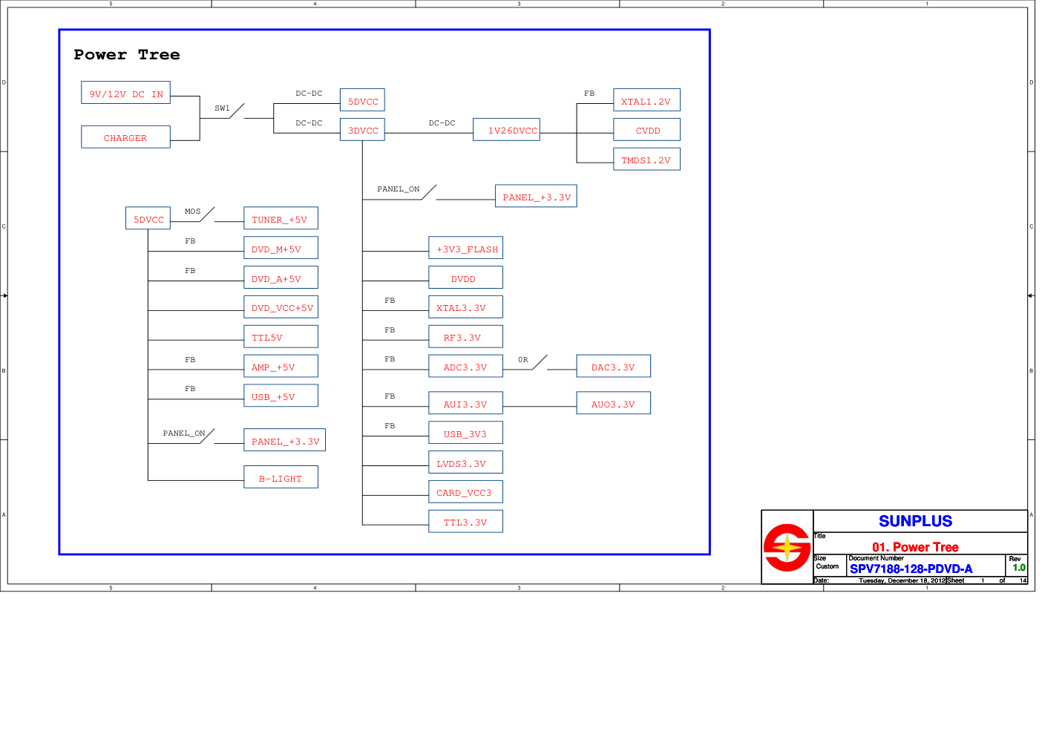Select the 3DVCC box
The width and height of the screenshot is (1042, 737).
[362, 130]
